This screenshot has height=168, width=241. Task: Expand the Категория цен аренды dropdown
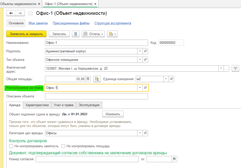click(x=140, y=133)
